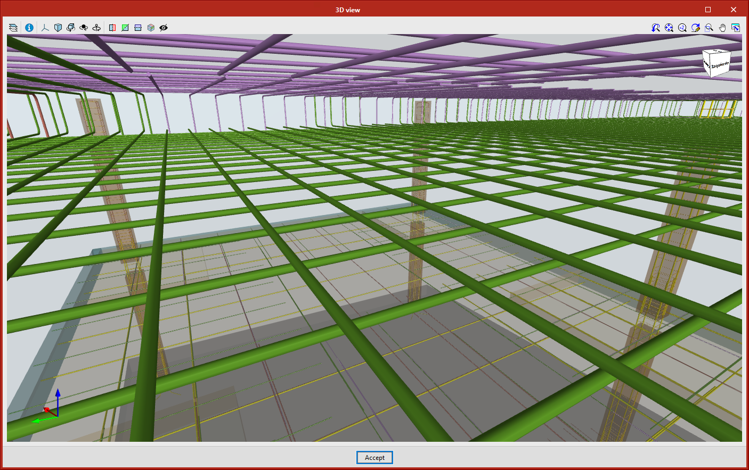Click the colored cube render icon
Image resolution: width=749 pixels, height=470 pixels.
(x=151, y=28)
